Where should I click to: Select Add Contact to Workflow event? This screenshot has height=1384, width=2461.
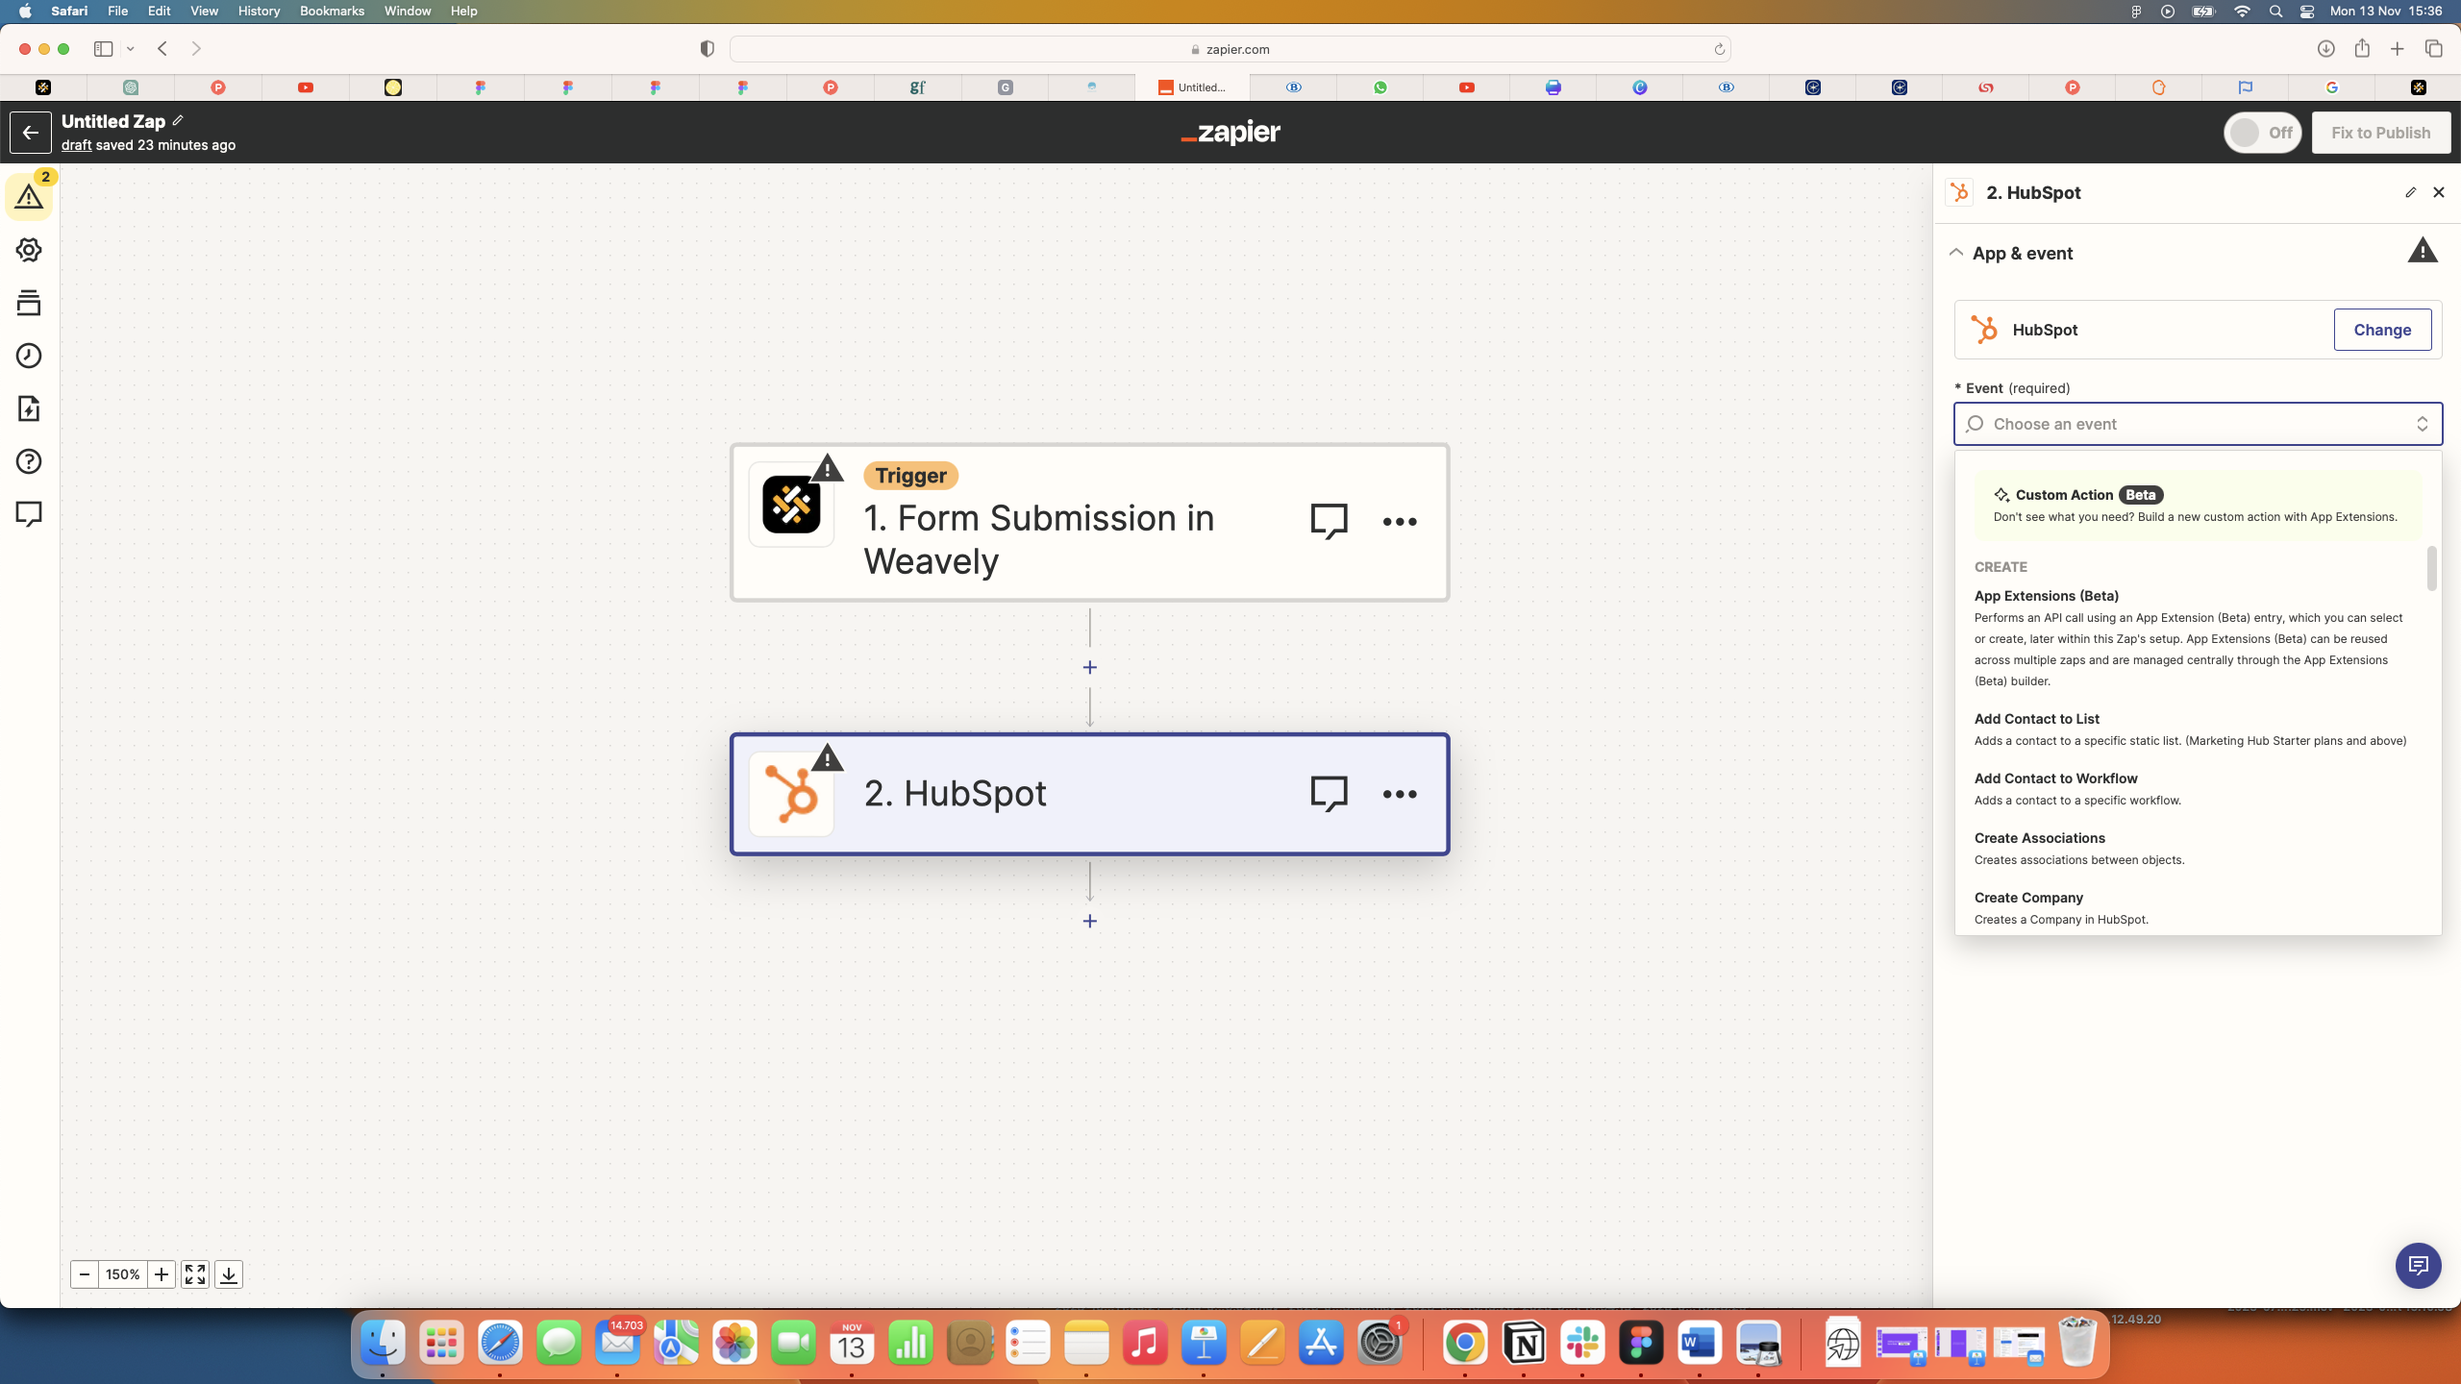[x=2198, y=789]
